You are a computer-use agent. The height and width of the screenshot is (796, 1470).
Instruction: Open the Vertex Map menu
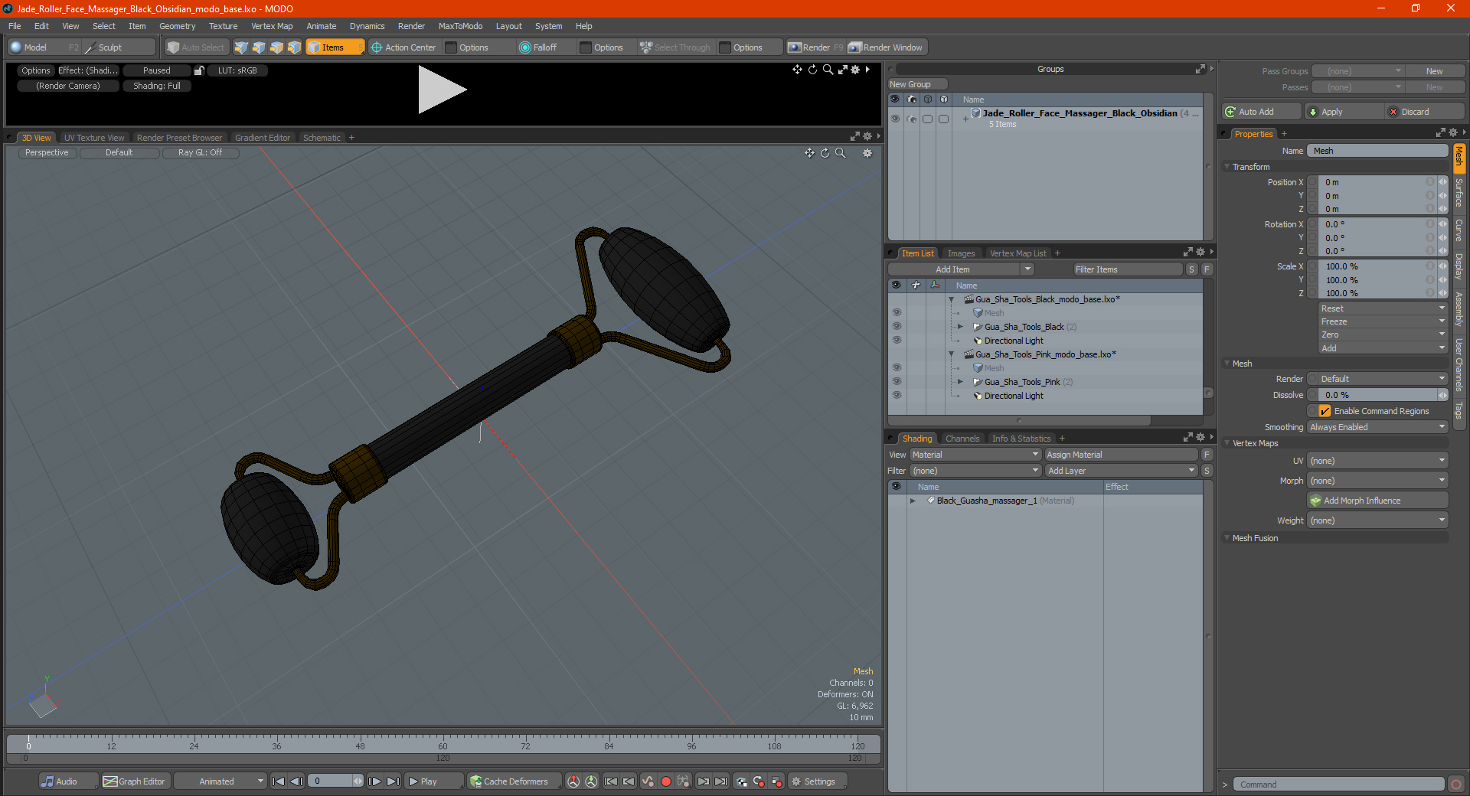click(x=272, y=26)
